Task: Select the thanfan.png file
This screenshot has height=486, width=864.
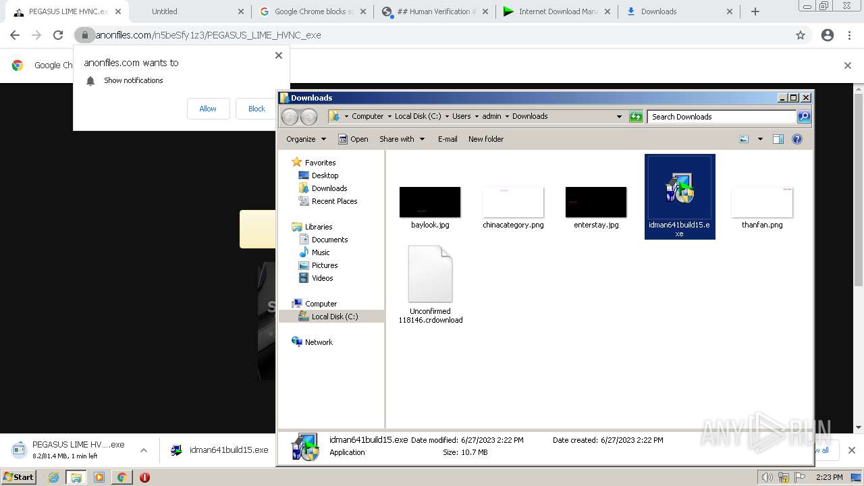Action: [x=762, y=208]
